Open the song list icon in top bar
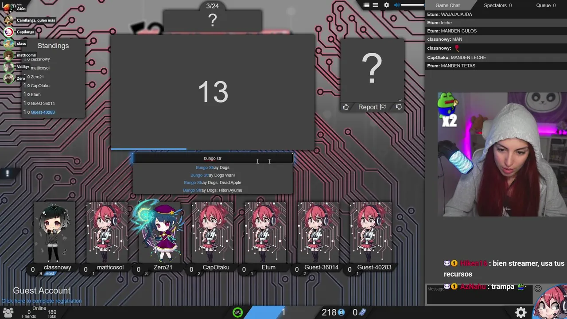567x319 pixels. coord(366,5)
